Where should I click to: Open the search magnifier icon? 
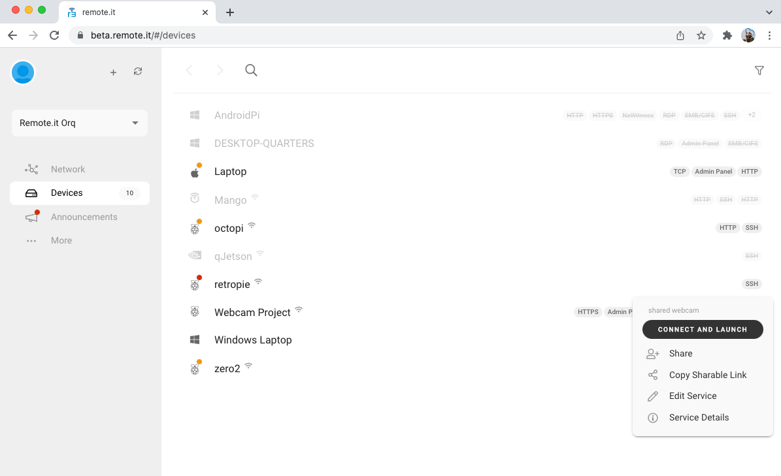point(251,70)
